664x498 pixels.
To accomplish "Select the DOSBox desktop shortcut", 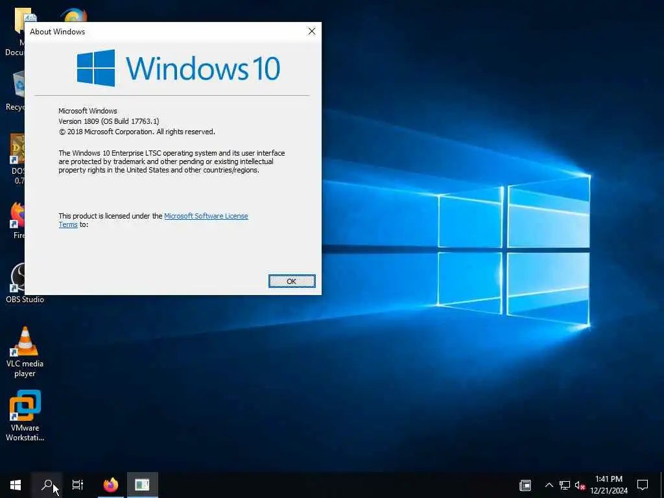I will tap(18, 159).
